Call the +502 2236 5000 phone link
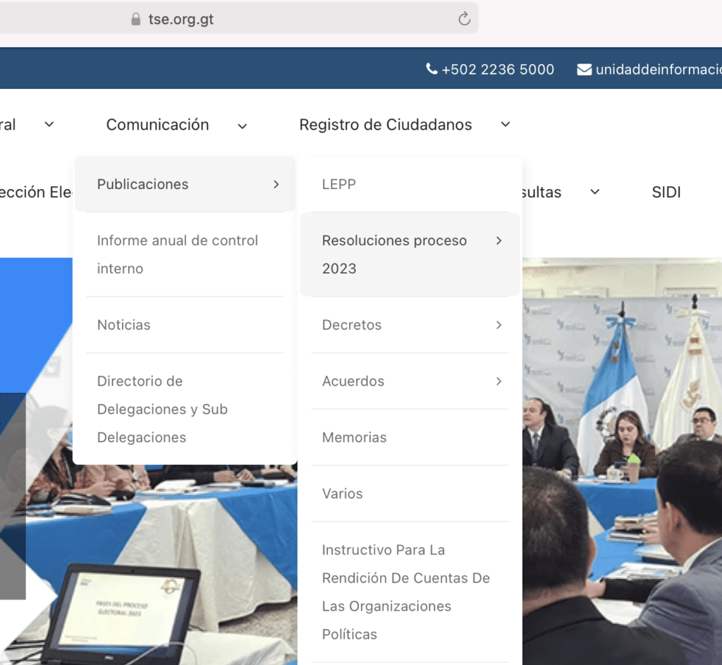This screenshot has width=722, height=665. pyautogui.click(x=497, y=69)
